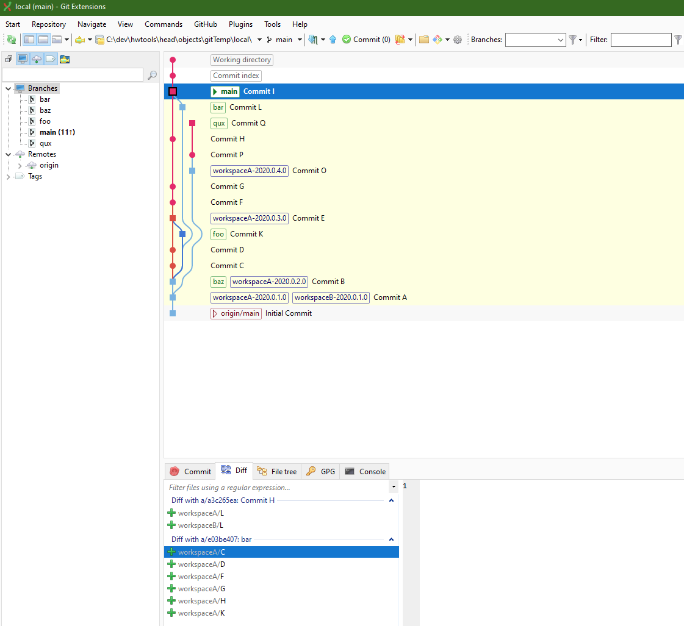Open the file explorer folder icon
This screenshot has width=684, height=626.
(424, 40)
